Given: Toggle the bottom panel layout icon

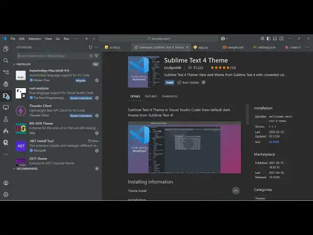Looking at the screenshot, I should (x=275, y=39).
